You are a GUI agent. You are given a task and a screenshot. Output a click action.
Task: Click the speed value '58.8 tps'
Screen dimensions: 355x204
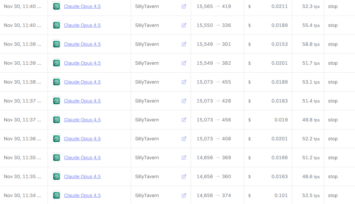[311, 44]
